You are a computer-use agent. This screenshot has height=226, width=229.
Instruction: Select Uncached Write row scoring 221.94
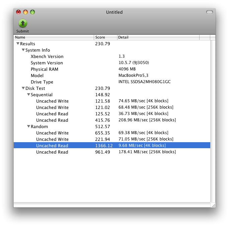click(112, 139)
